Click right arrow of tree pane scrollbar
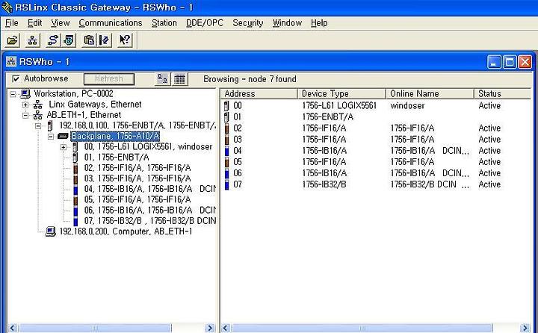Screen dimensions: 538x333 pyautogui.click(x=210, y=329)
